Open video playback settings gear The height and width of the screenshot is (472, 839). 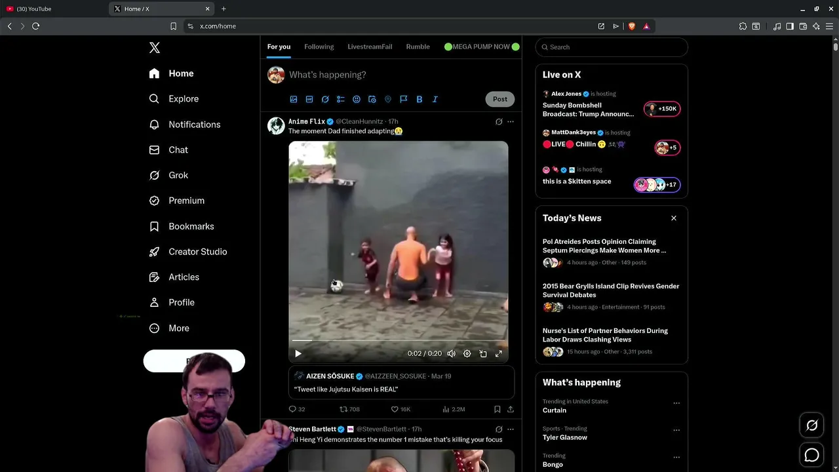point(467,353)
